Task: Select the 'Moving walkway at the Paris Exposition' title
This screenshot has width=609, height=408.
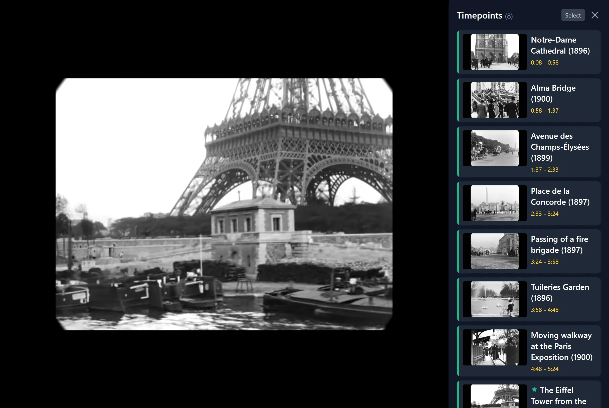Action: coord(562,346)
